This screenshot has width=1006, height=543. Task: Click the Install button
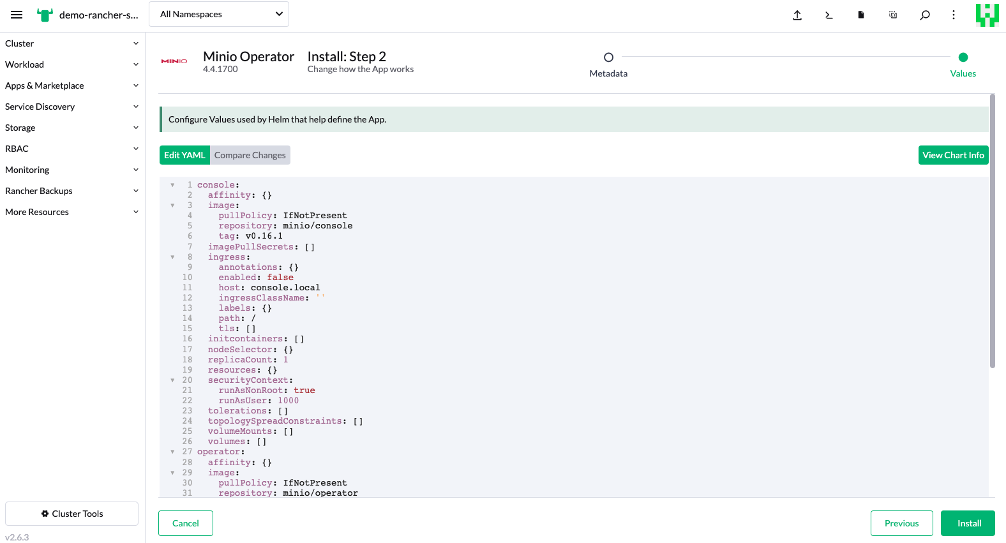pyautogui.click(x=968, y=523)
